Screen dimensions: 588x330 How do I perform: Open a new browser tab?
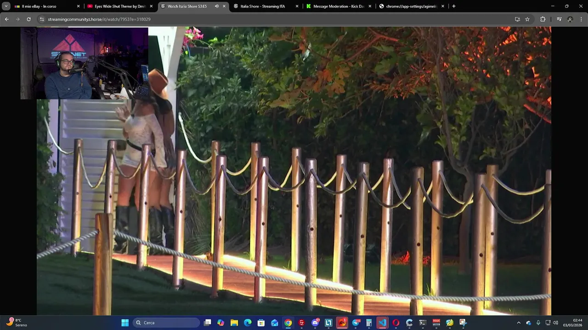point(454,6)
